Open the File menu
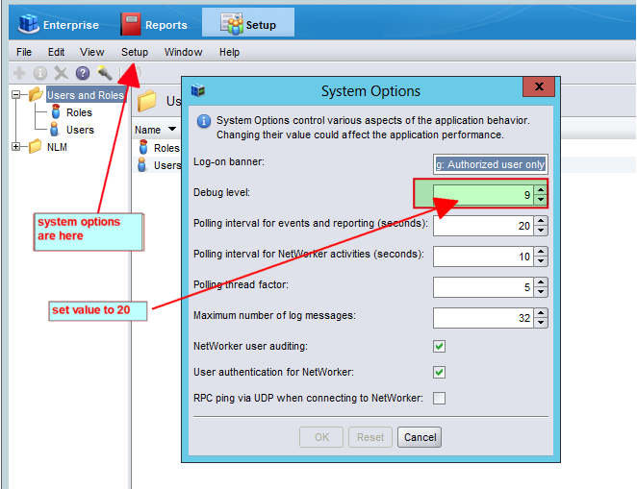Viewport: 637px width, 489px height. (24, 52)
